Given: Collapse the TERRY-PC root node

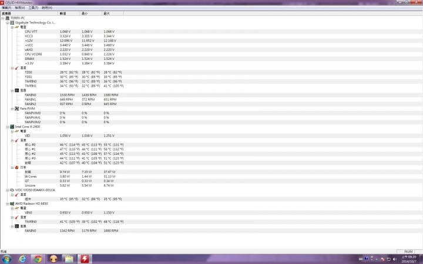Looking at the screenshot, I should point(3,18).
